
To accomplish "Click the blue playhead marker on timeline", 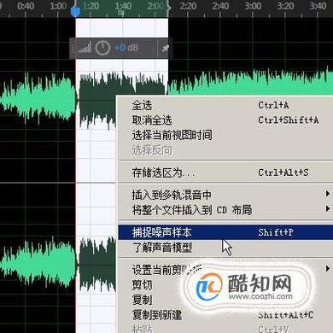I will (x=75, y=12).
